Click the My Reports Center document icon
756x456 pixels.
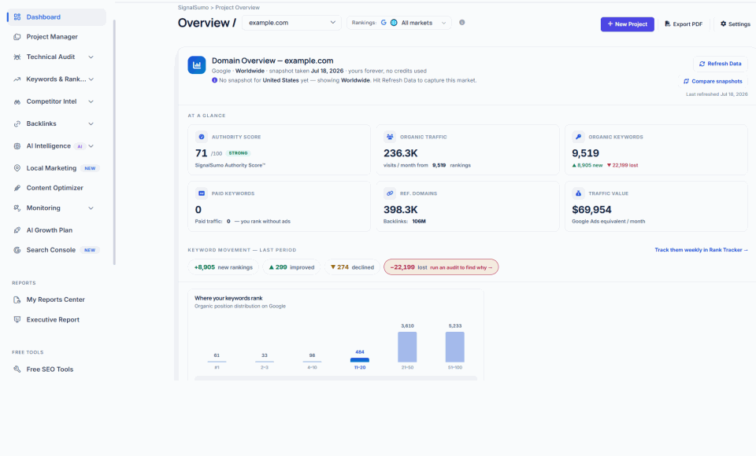[17, 300]
